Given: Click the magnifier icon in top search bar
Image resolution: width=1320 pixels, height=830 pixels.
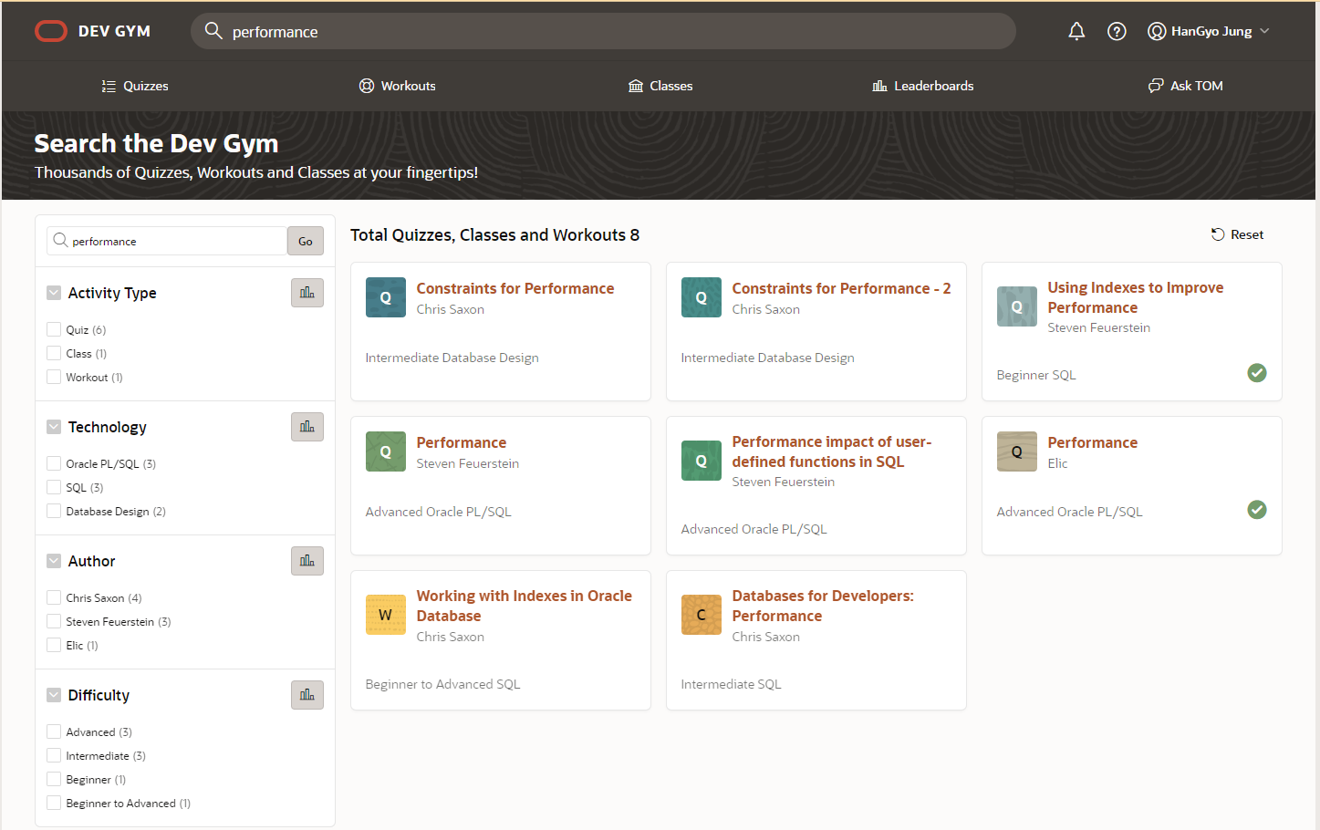Looking at the screenshot, I should point(213,31).
